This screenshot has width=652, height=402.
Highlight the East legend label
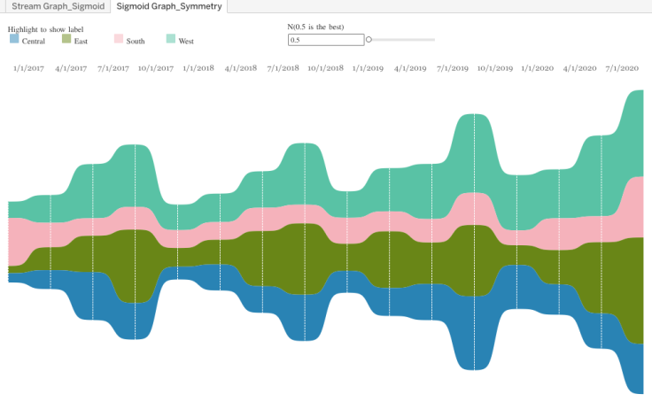pyautogui.click(x=81, y=41)
